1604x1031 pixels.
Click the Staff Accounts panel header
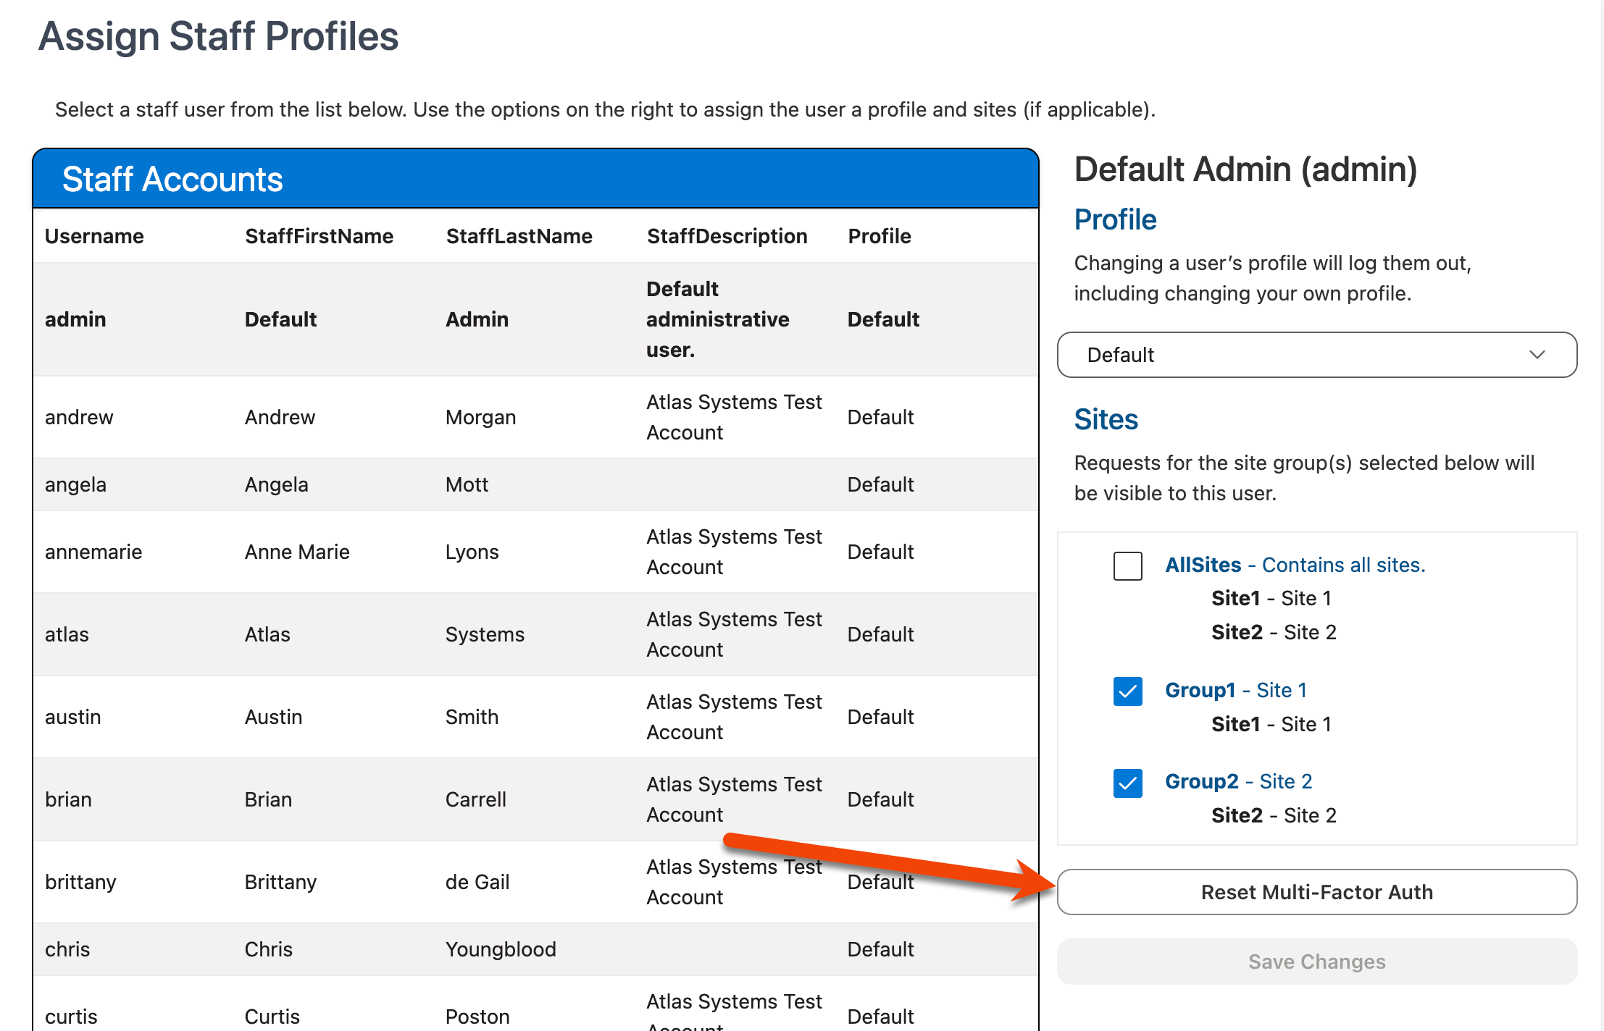pos(172,179)
